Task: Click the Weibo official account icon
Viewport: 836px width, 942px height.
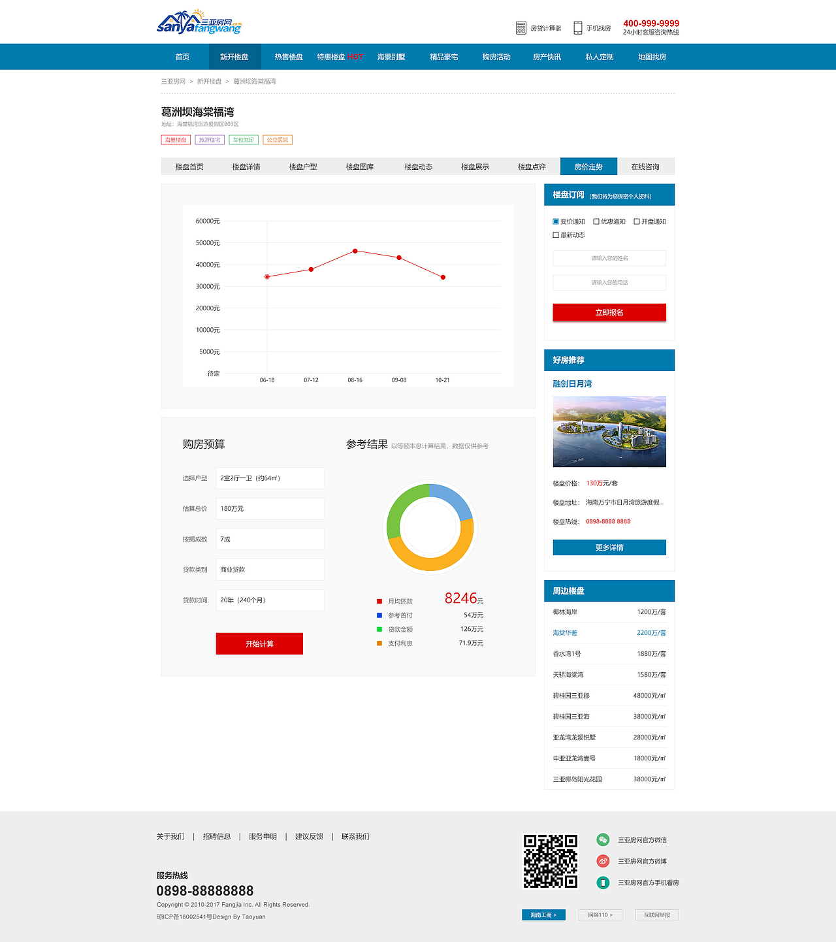Action: click(x=603, y=861)
